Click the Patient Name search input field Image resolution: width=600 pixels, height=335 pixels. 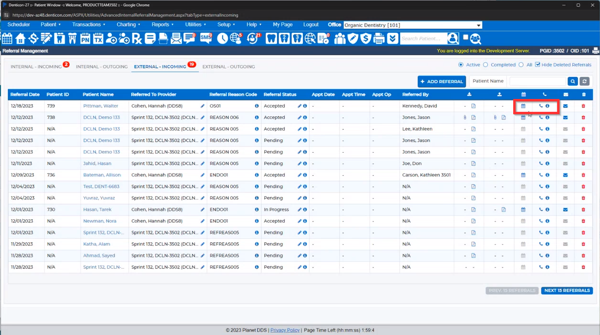[x=538, y=81]
